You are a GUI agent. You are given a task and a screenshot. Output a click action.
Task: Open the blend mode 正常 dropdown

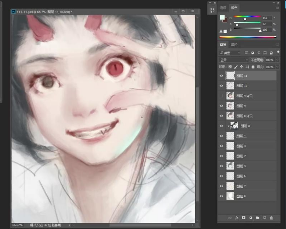(x=234, y=60)
